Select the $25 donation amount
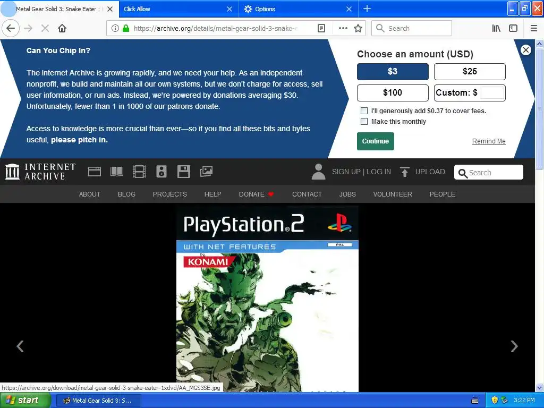The height and width of the screenshot is (408, 544). click(x=470, y=72)
